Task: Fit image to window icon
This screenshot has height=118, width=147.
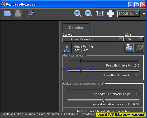Action: (x=110, y=14)
